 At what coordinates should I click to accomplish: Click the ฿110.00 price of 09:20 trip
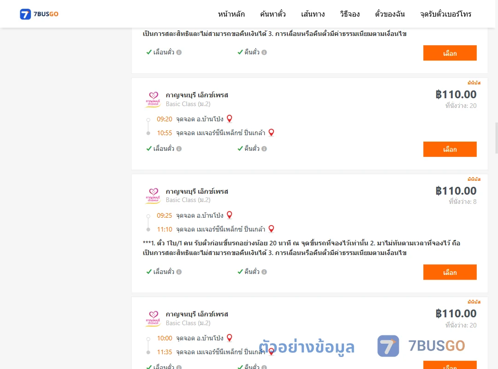click(x=456, y=95)
